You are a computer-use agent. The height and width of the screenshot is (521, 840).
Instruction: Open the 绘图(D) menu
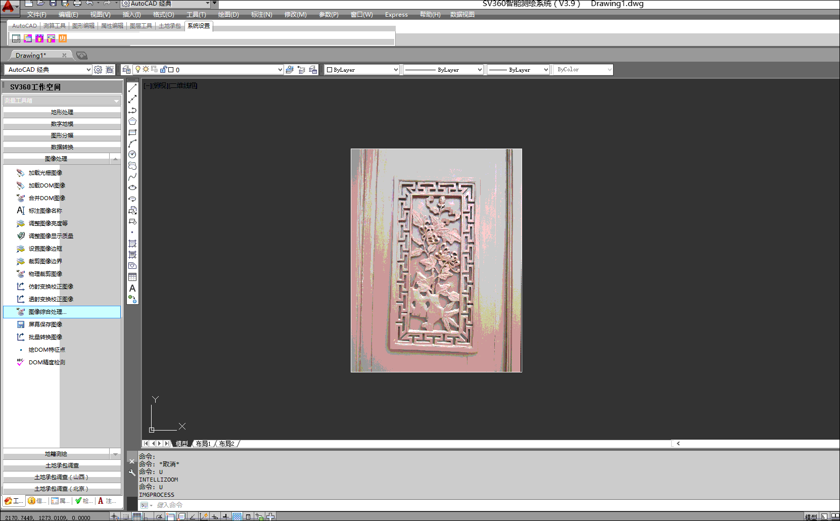click(x=228, y=15)
